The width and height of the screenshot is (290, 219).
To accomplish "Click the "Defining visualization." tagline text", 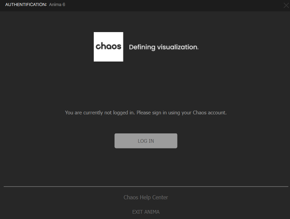I will click(x=164, y=47).
